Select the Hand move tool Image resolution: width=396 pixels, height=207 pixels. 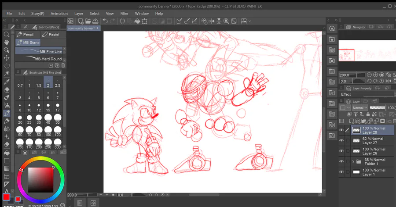(x=7, y=42)
